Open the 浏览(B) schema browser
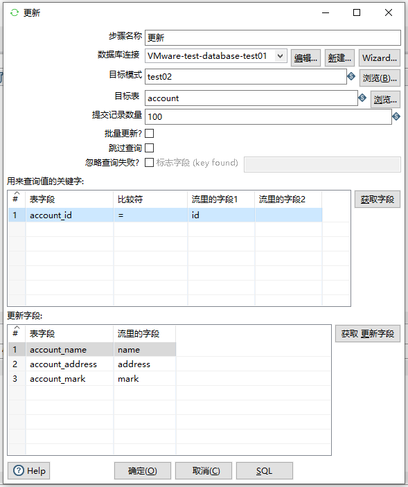 (380, 78)
